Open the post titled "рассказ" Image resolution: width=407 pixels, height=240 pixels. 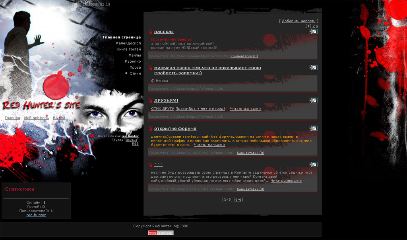pos(164,32)
